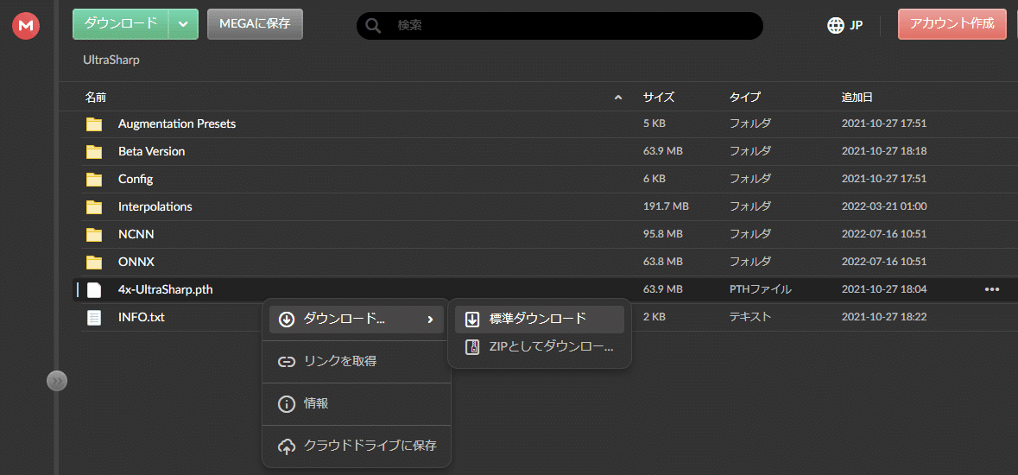The width and height of the screenshot is (1018, 475).
Task: Select the Config folder name
Action: pos(136,180)
